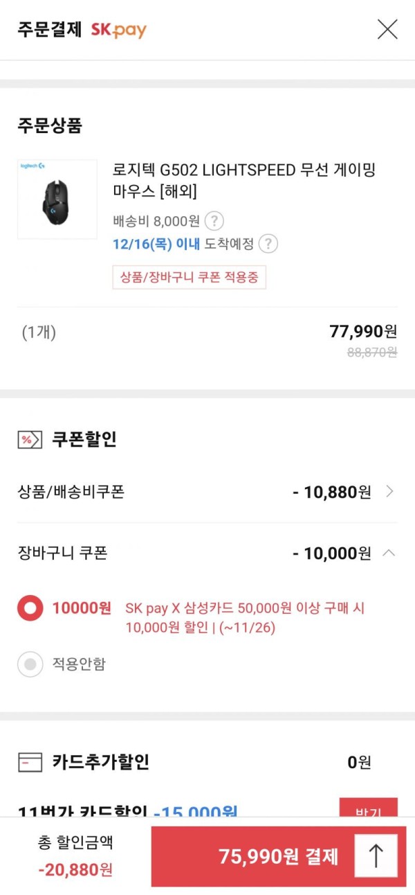Tap the 상품/장바구니 쿠폰 적용중 badge
The width and height of the screenshot is (415, 895).
(190, 277)
